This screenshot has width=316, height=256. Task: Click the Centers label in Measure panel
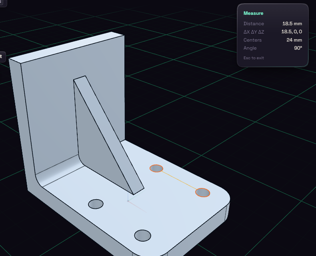(x=252, y=40)
